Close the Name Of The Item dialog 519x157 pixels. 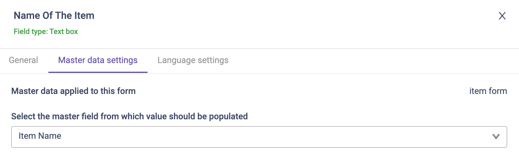click(x=502, y=16)
